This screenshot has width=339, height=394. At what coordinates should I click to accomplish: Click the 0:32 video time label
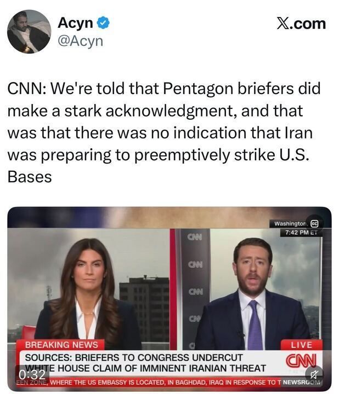[x=32, y=375]
